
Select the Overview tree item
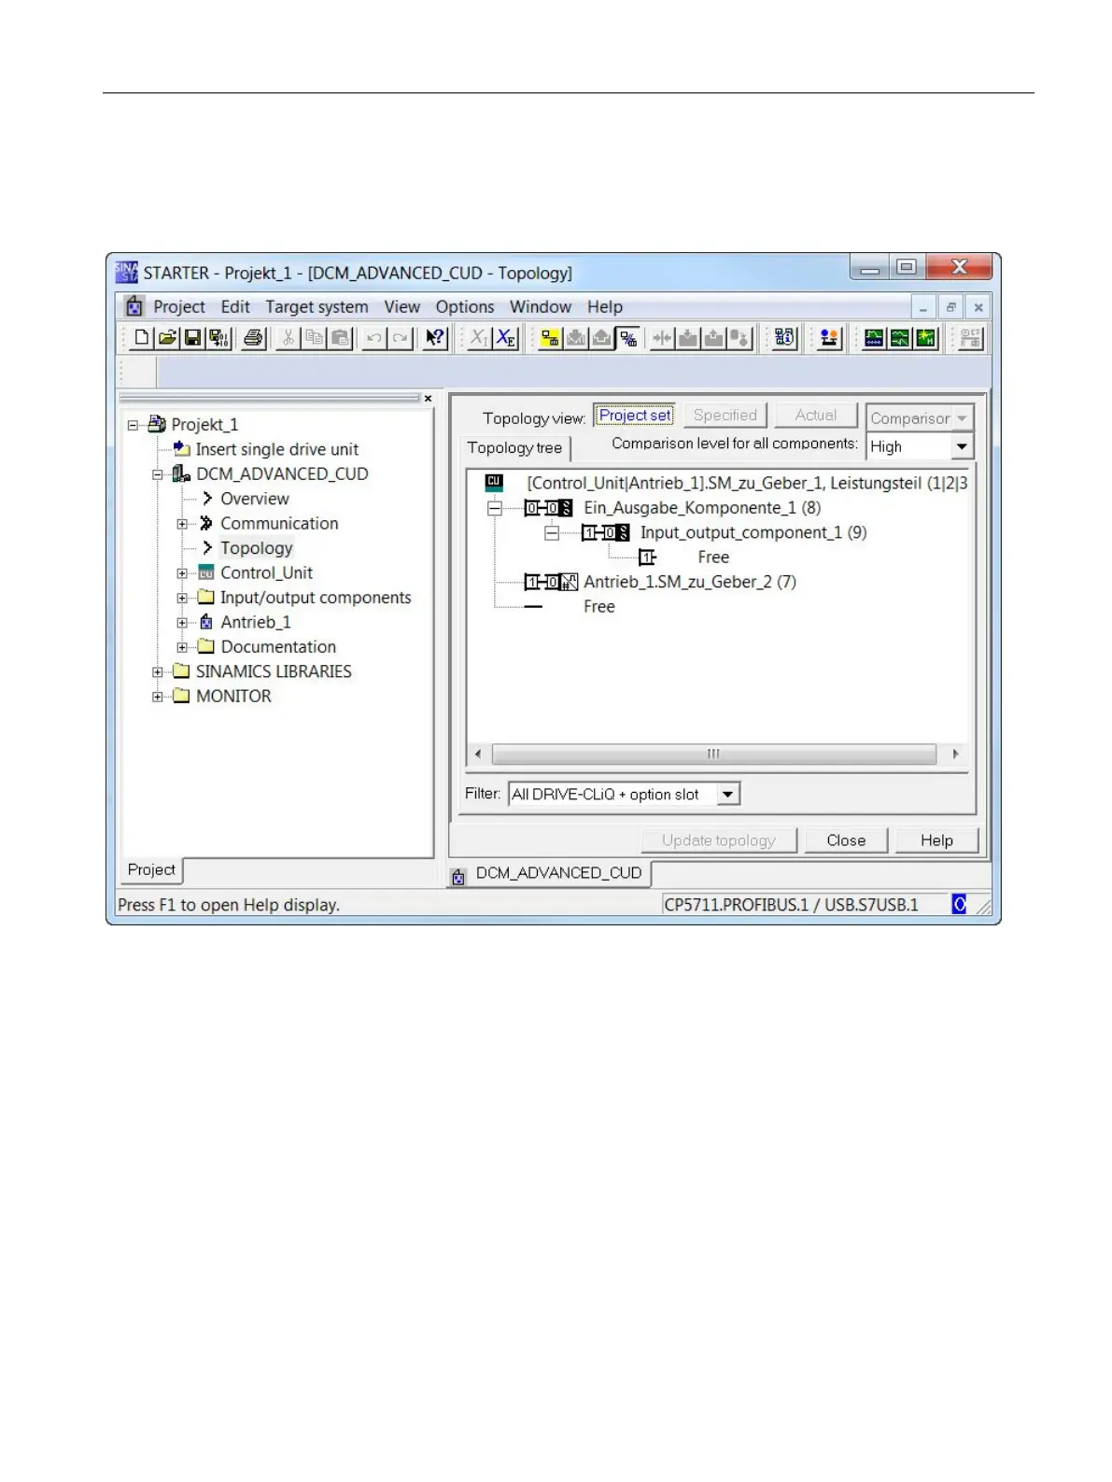[x=255, y=499]
